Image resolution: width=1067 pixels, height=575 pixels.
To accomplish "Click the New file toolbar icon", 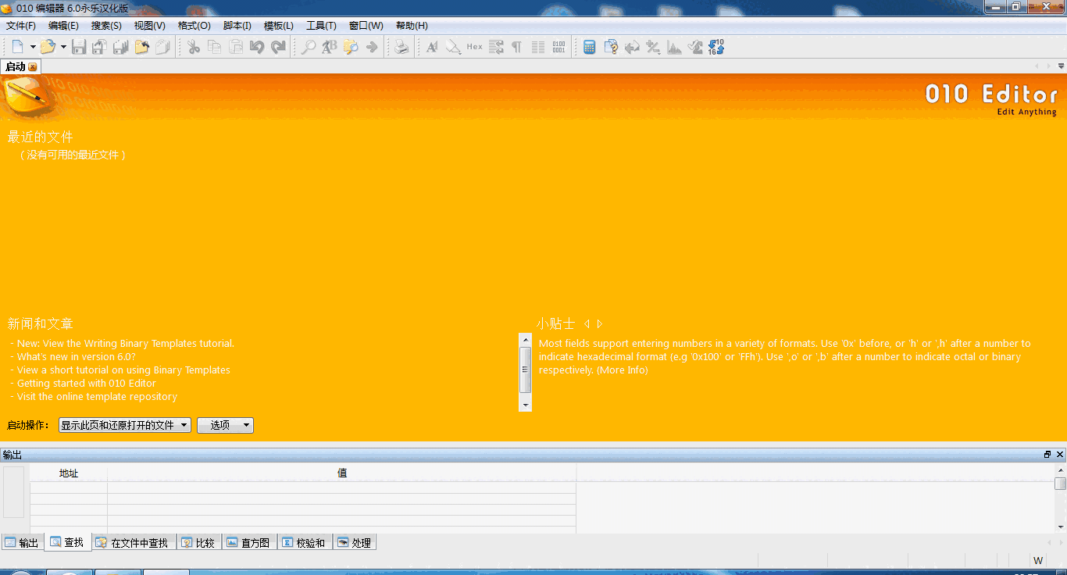I will (17, 47).
